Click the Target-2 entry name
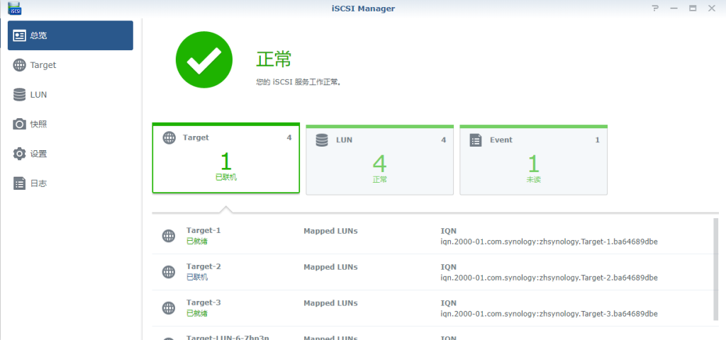The width and height of the screenshot is (726, 340). (x=203, y=267)
